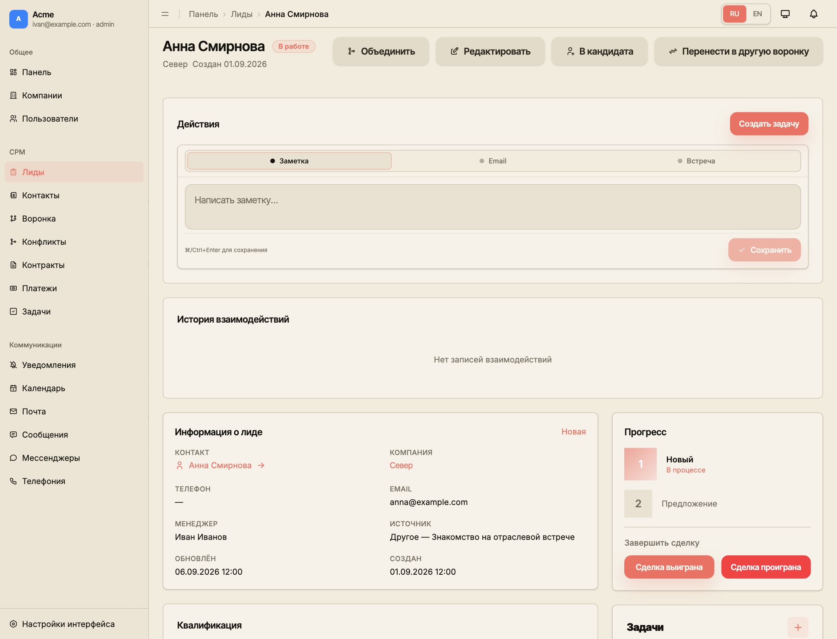Image resolution: width=837 pixels, height=639 pixels.
Task: Click the Acme avatar logo
Action: (x=18, y=19)
